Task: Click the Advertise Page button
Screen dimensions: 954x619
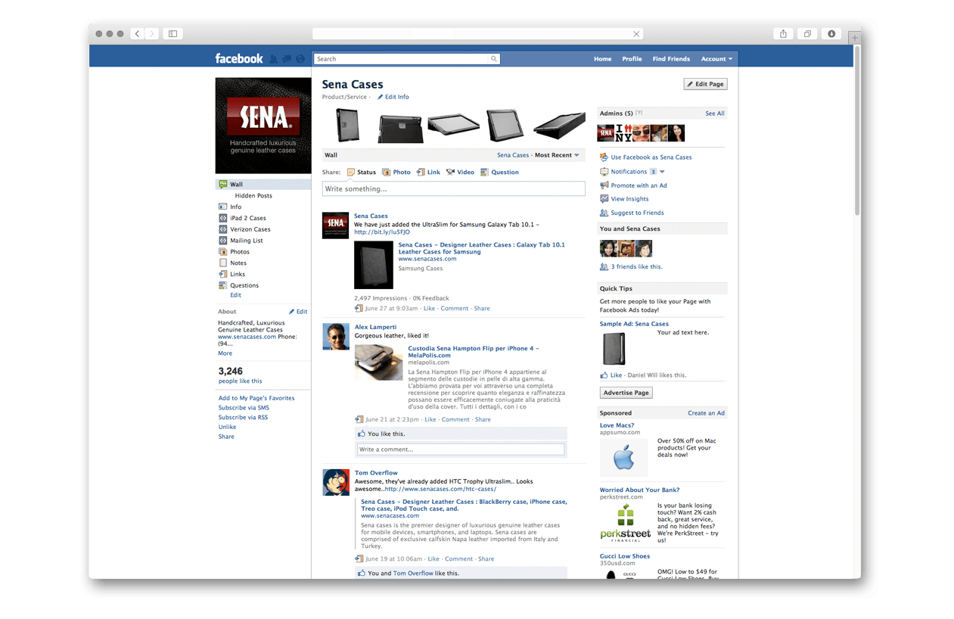Action: (x=626, y=393)
